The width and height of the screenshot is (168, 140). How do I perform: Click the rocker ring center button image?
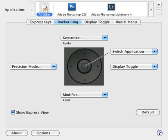coord(84,66)
